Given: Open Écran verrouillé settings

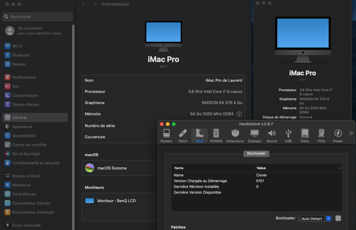Looking at the screenshot, I should tap(35, 225).
